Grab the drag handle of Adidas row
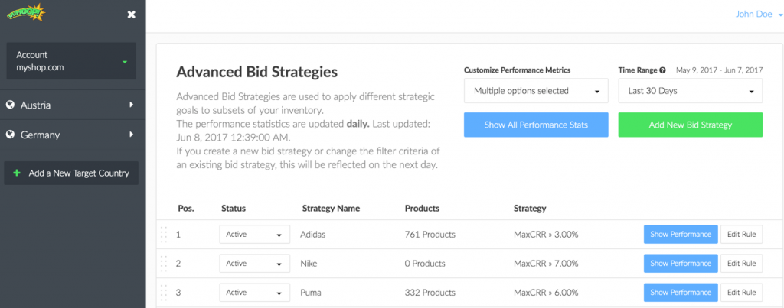This screenshot has width=784, height=308. (x=163, y=234)
